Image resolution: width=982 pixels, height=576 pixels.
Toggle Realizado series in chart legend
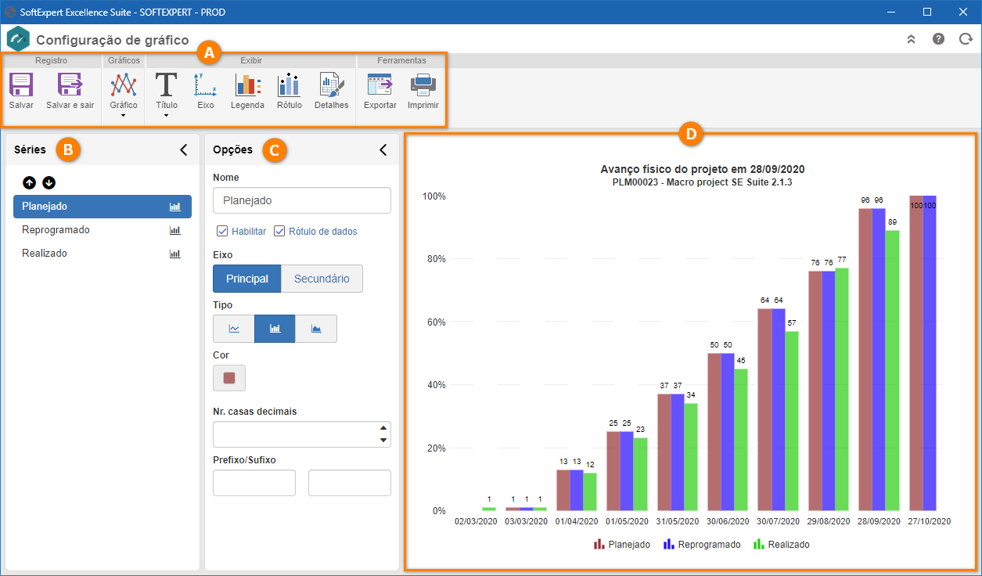781,544
